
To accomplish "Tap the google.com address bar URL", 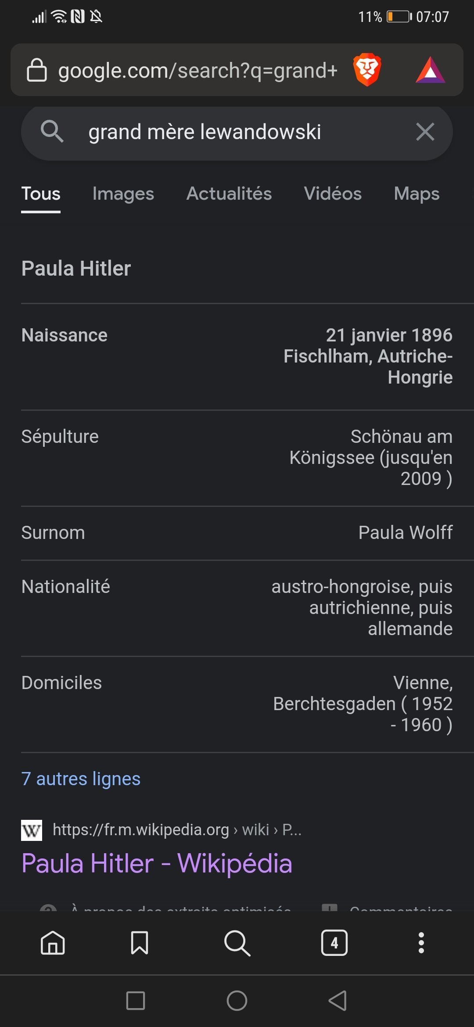I will click(197, 70).
